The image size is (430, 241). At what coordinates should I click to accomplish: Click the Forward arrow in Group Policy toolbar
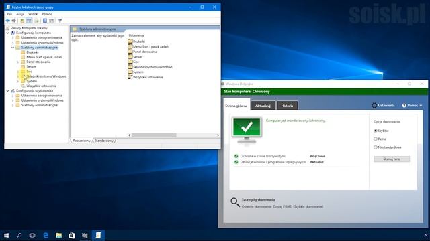pos(13,21)
